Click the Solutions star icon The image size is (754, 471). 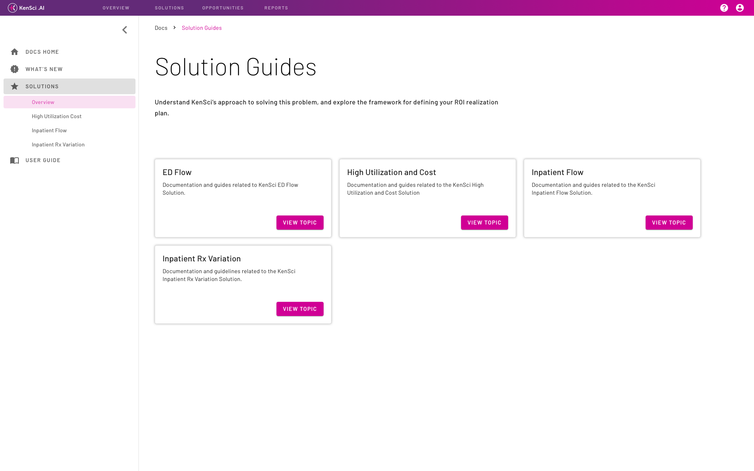(15, 86)
